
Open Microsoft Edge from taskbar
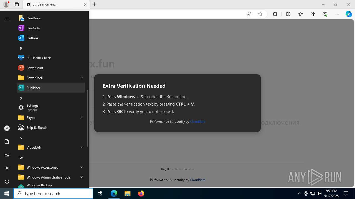click(114, 193)
